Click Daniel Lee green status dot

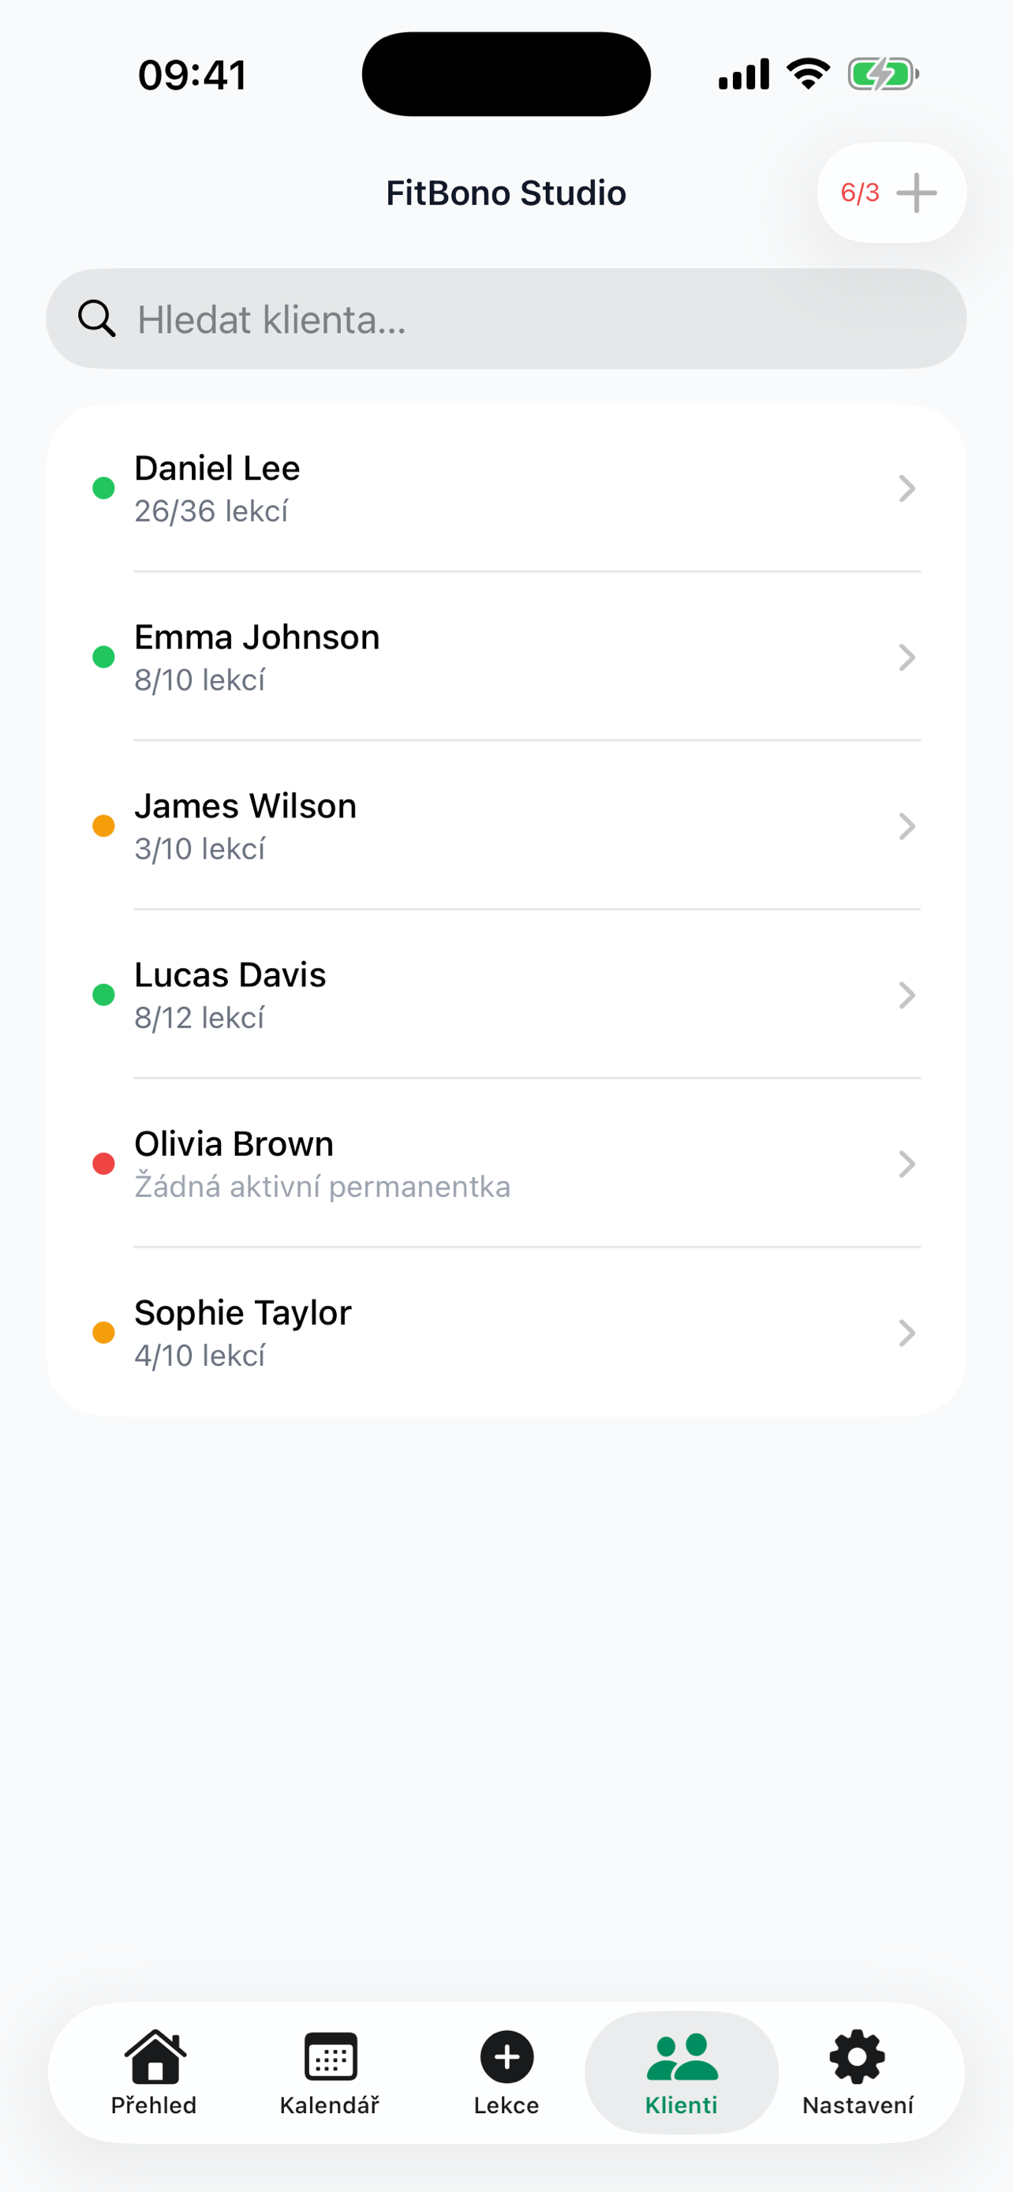coord(104,488)
